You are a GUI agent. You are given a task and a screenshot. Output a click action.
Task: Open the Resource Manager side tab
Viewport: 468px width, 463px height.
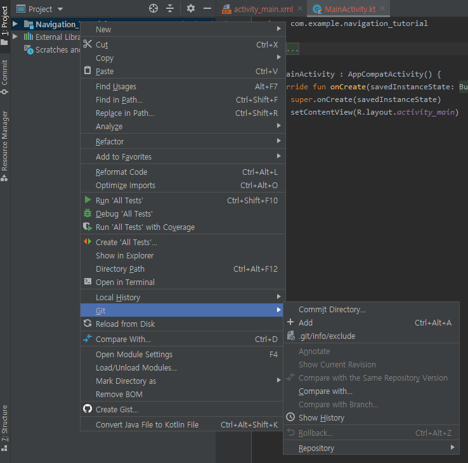pyautogui.click(x=4, y=146)
